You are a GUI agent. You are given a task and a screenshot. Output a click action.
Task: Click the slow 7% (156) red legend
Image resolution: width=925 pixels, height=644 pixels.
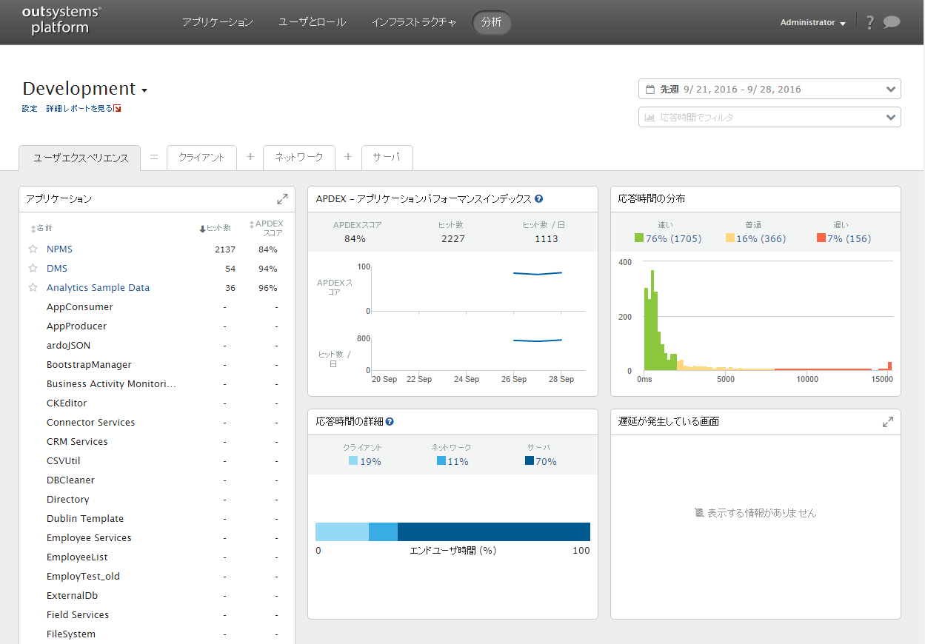[844, 238]
